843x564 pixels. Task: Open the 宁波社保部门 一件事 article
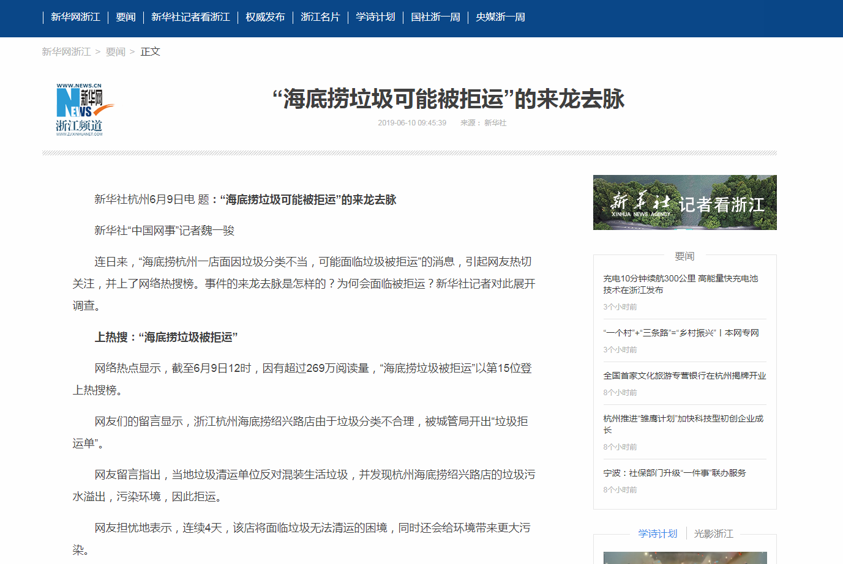674,473
